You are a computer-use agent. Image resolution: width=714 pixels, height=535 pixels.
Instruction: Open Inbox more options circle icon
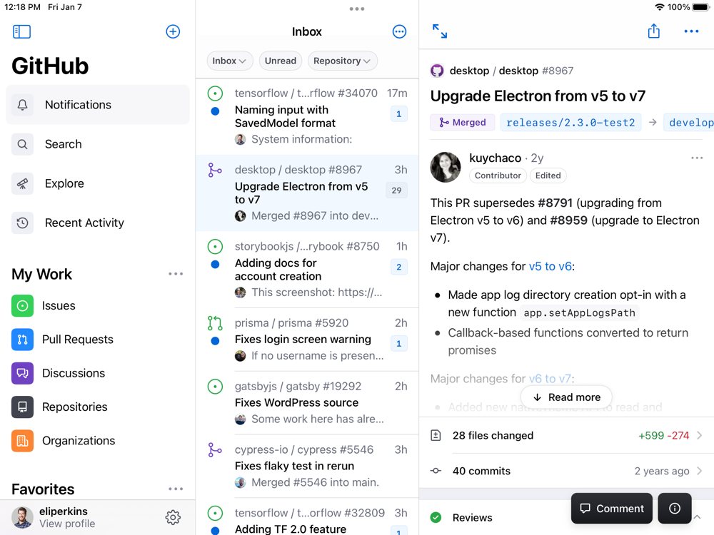click(399, 31)
